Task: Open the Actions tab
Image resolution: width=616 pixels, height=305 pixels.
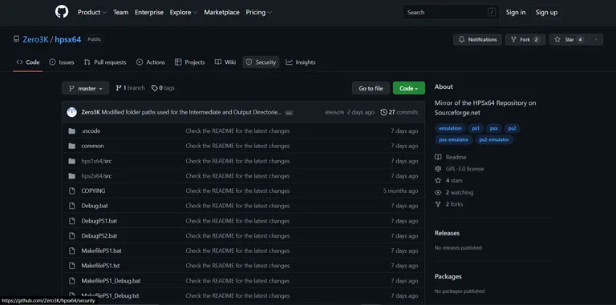Action: [151, 62]
